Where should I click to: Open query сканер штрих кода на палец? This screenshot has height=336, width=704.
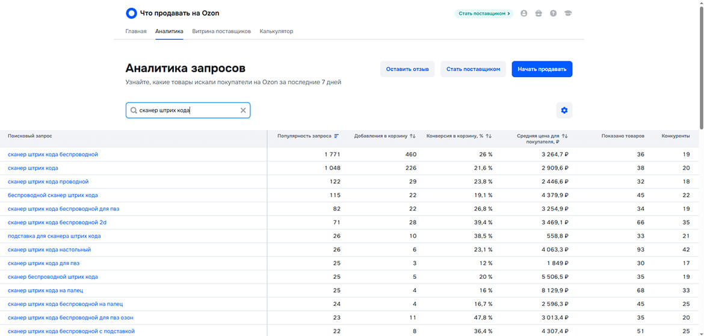(x=45, y=291)
